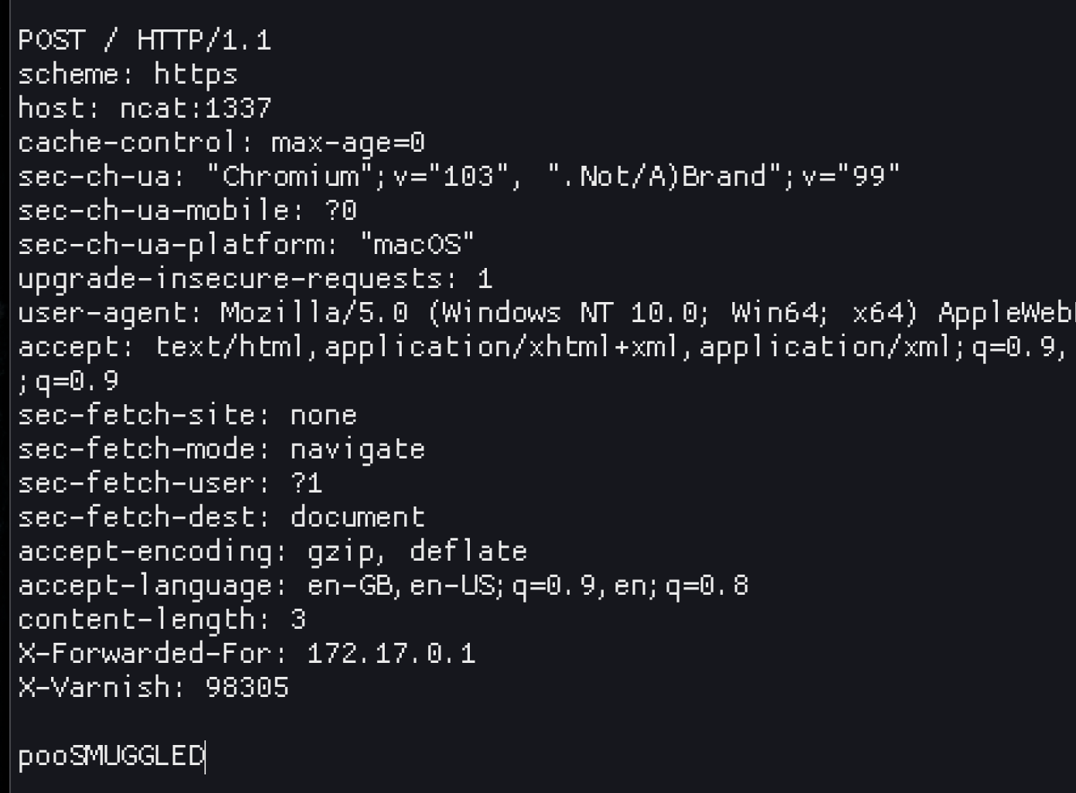Click the user-agent Mozilla/5.0 line

[542, 313]
